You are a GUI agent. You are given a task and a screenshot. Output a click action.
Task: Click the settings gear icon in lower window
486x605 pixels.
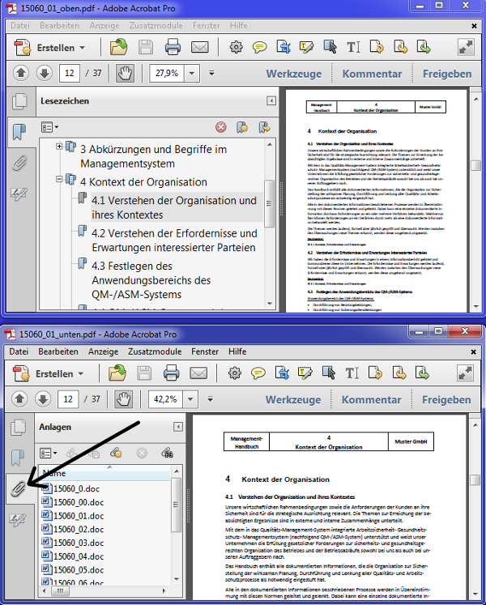tap(236, 373)
